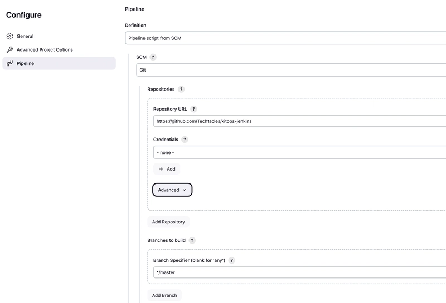Show help for Branch Specifier

tap(232, 260)
